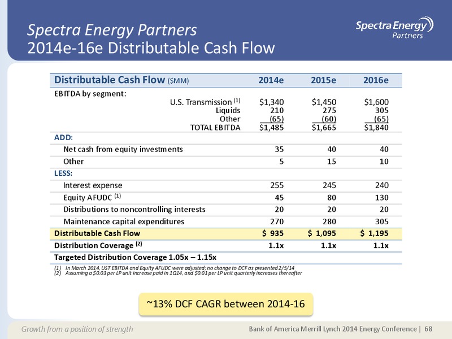The height and width of the screenshot is (339, 452).
Task: Click the 'Distribution Coverage' row label
Action: (98, 245)
